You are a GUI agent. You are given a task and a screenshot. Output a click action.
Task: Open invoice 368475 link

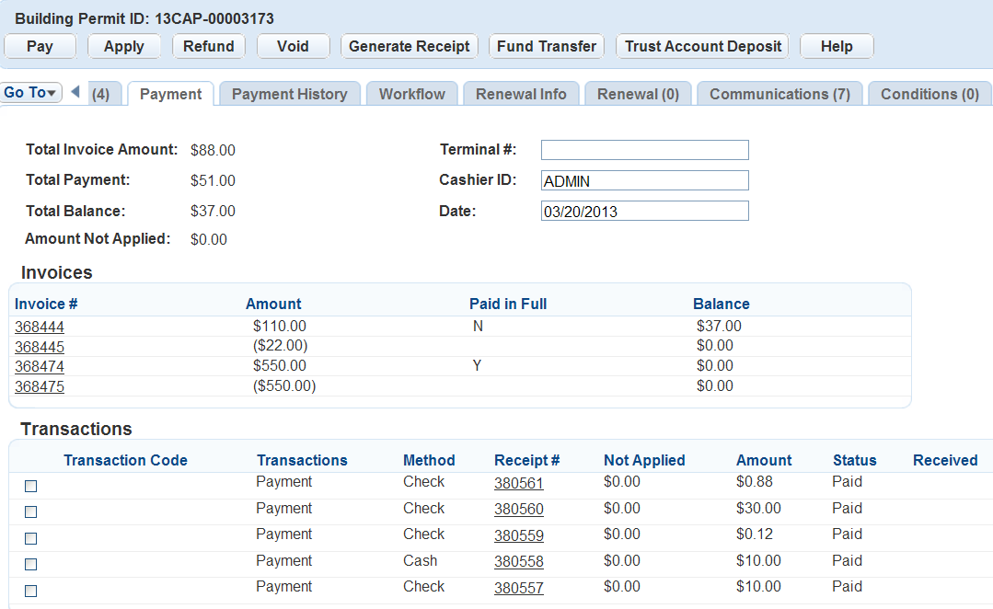point(40,386)
